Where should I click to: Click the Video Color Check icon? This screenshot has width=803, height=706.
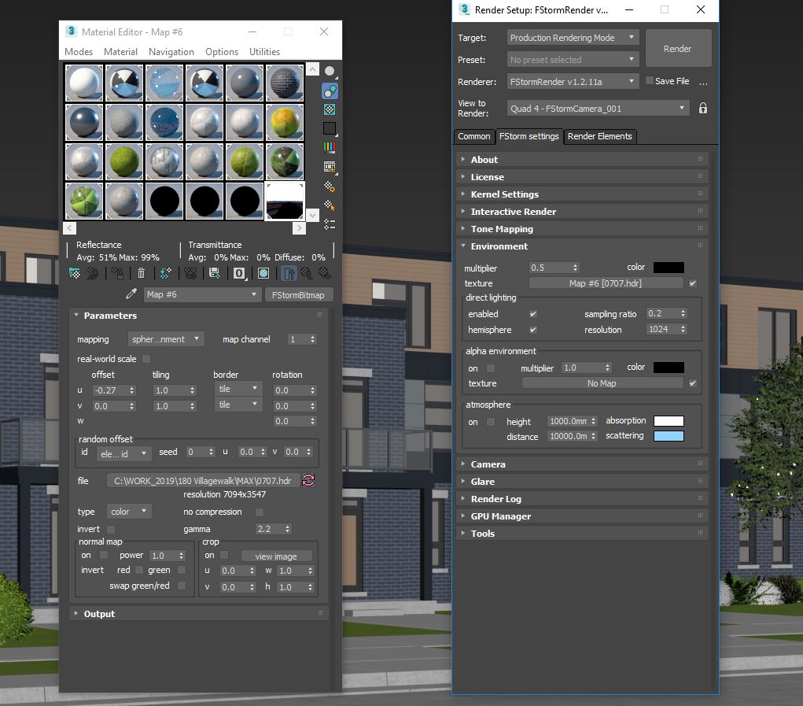tap(330, 146)
